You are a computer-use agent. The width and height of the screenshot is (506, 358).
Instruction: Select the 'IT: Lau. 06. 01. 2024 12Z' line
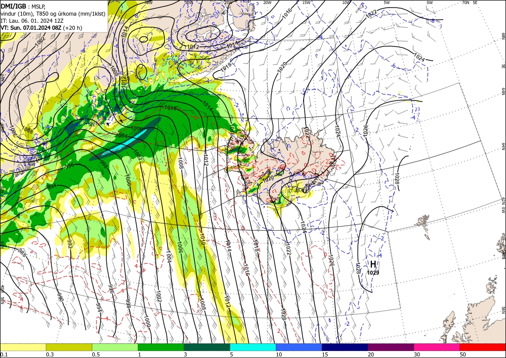(x=32, y=21)
